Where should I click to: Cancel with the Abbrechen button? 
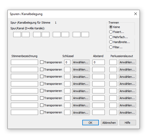point(109,123)
